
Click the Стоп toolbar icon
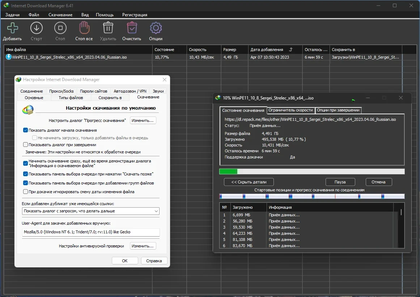60,28
